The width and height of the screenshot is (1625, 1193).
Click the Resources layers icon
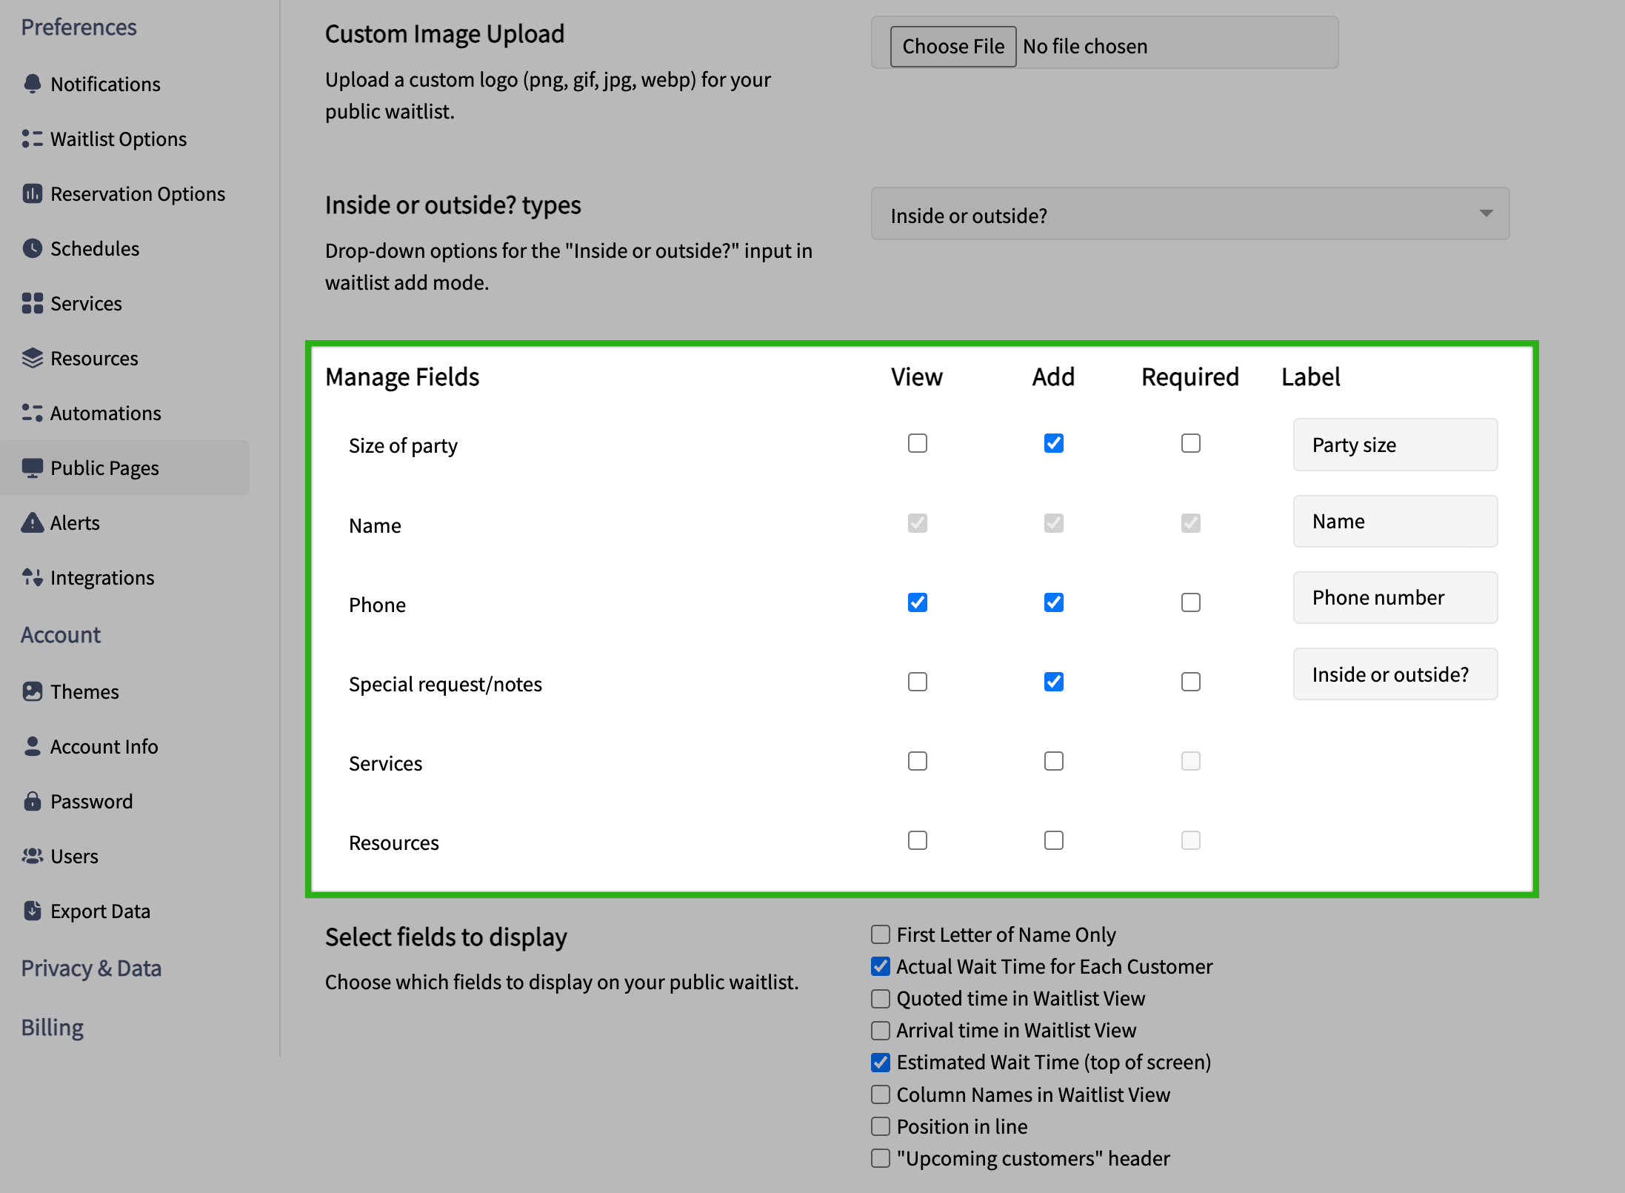[32, 358]
